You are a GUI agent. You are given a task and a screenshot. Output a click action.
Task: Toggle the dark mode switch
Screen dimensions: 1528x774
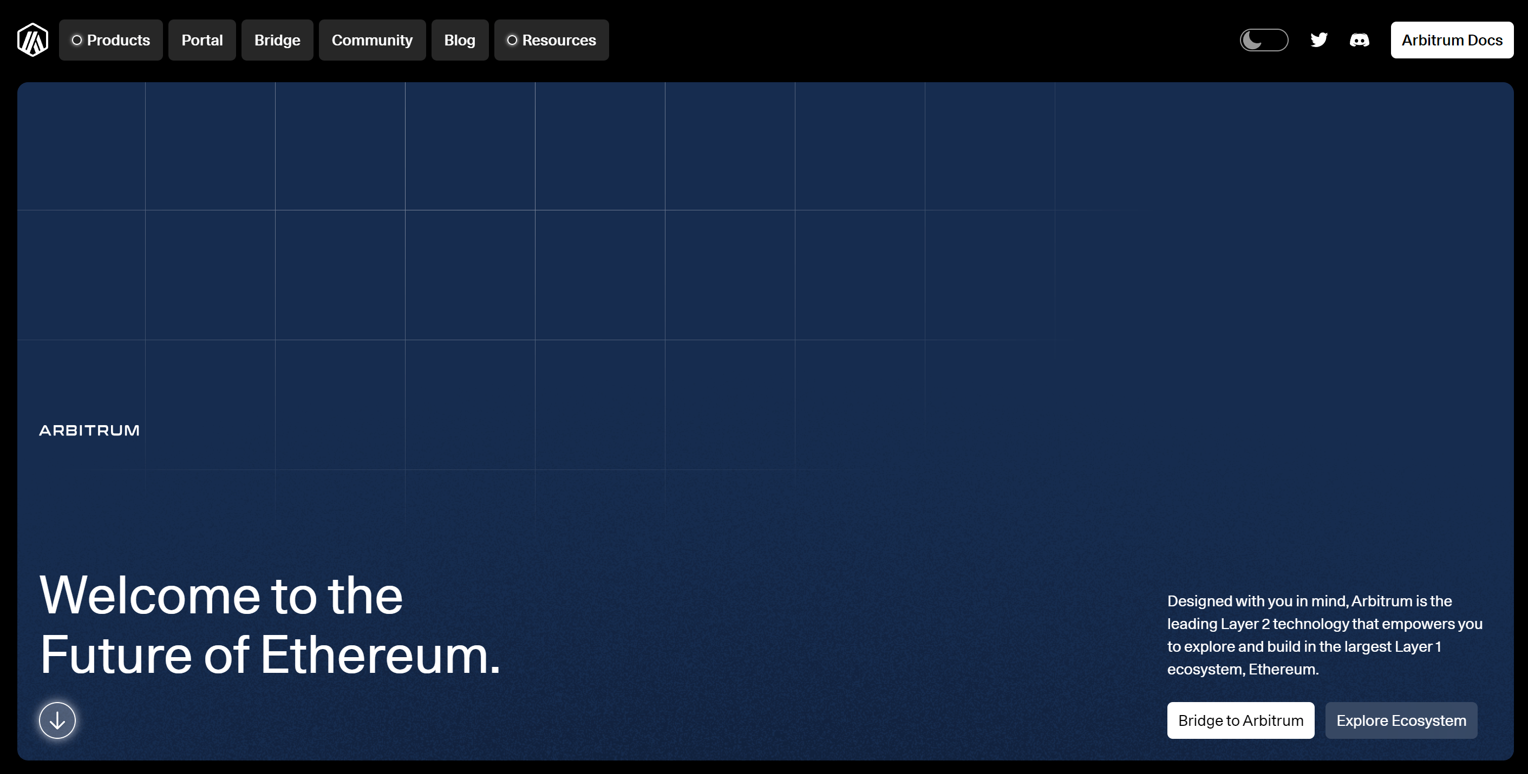tap(1264, 39)
